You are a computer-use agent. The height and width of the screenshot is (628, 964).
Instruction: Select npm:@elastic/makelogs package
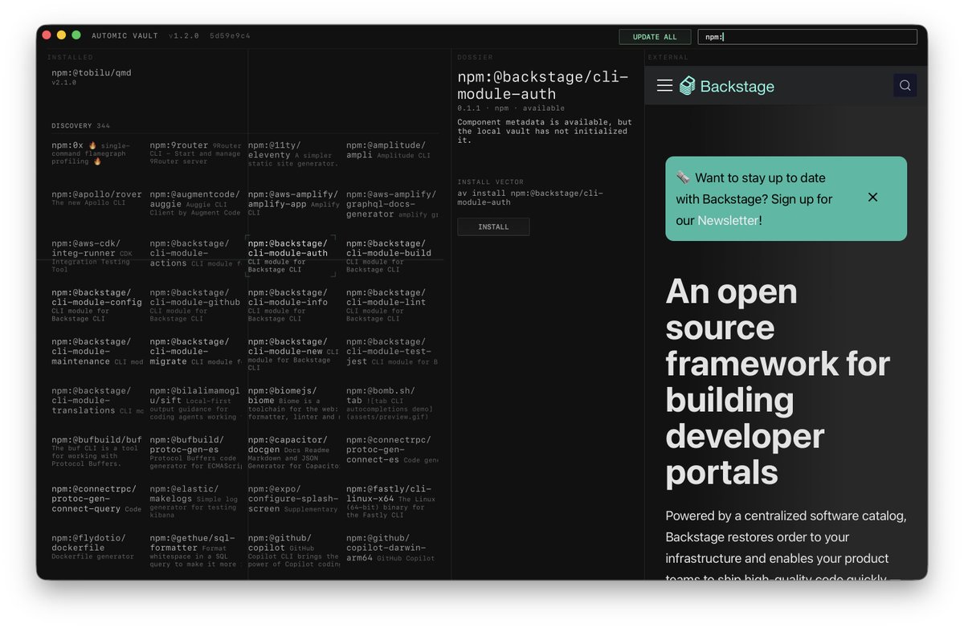click(x=195, y=501)
